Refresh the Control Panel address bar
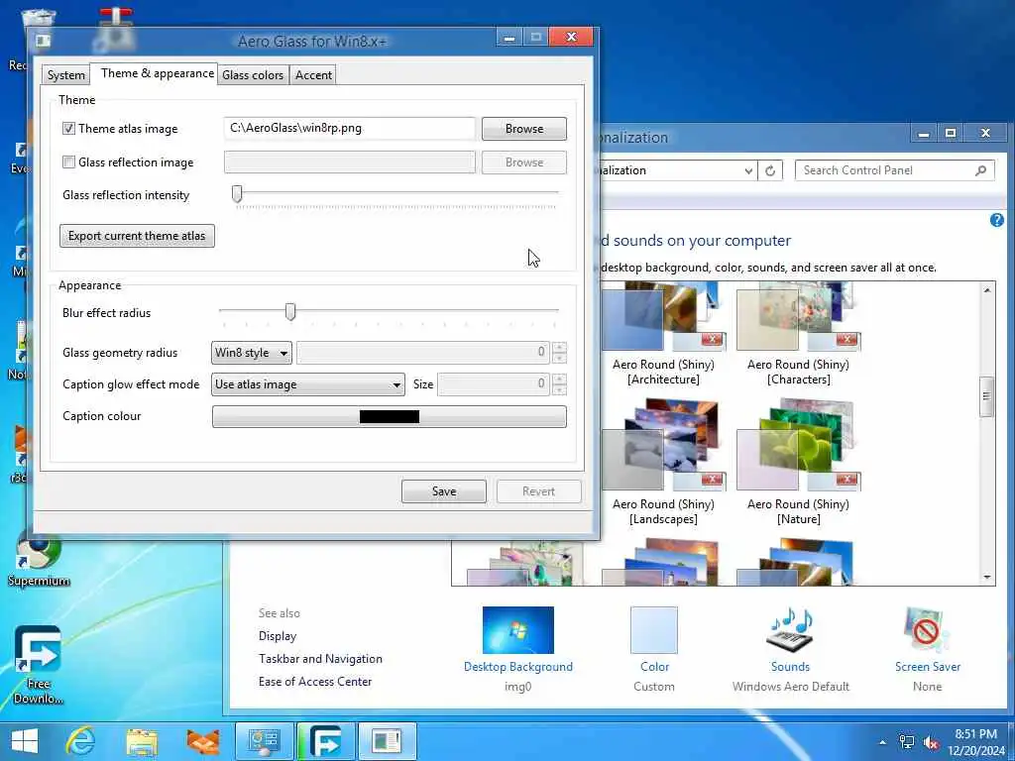 point(769,170)
